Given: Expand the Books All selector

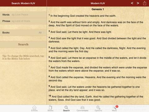Looking at the screenshot, I should (x=23, y=33).
